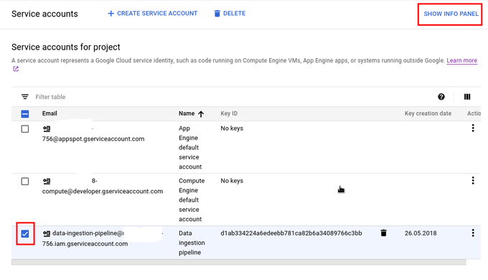Screen dimensions: 488x280
Task: Open actions menu for App Engine account
Action: pyautogui.click(x=473, y=128)
